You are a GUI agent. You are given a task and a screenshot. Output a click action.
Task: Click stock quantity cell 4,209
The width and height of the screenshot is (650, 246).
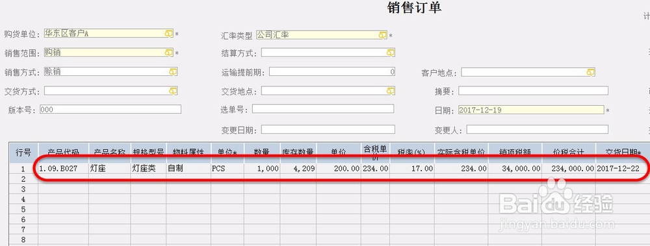pyautogui.click(x=298, y=169)
